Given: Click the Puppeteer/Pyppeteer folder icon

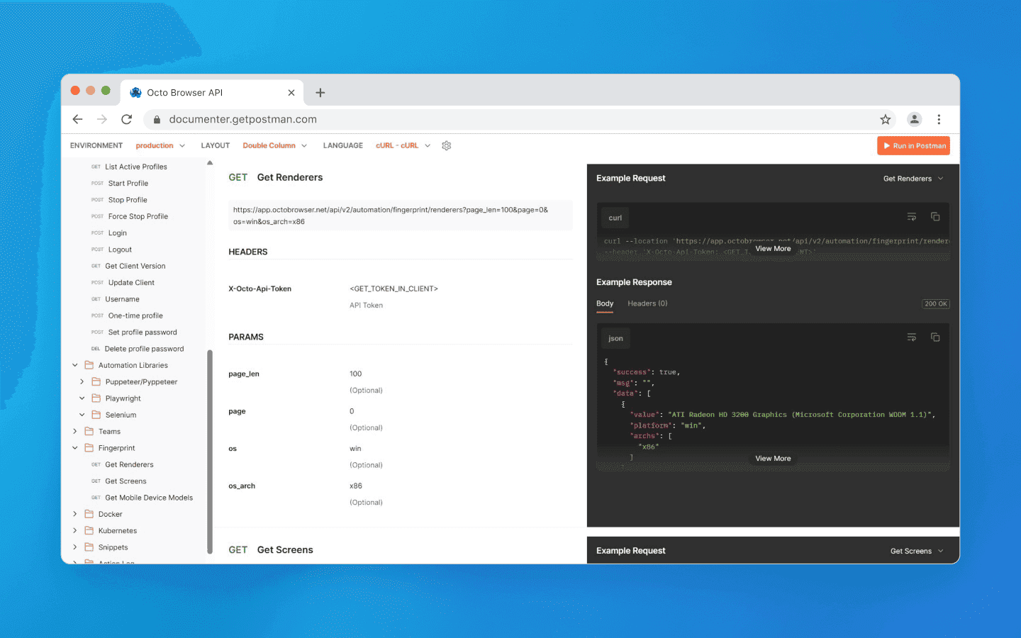Looking at the screenshot, I should coord(96,381).
